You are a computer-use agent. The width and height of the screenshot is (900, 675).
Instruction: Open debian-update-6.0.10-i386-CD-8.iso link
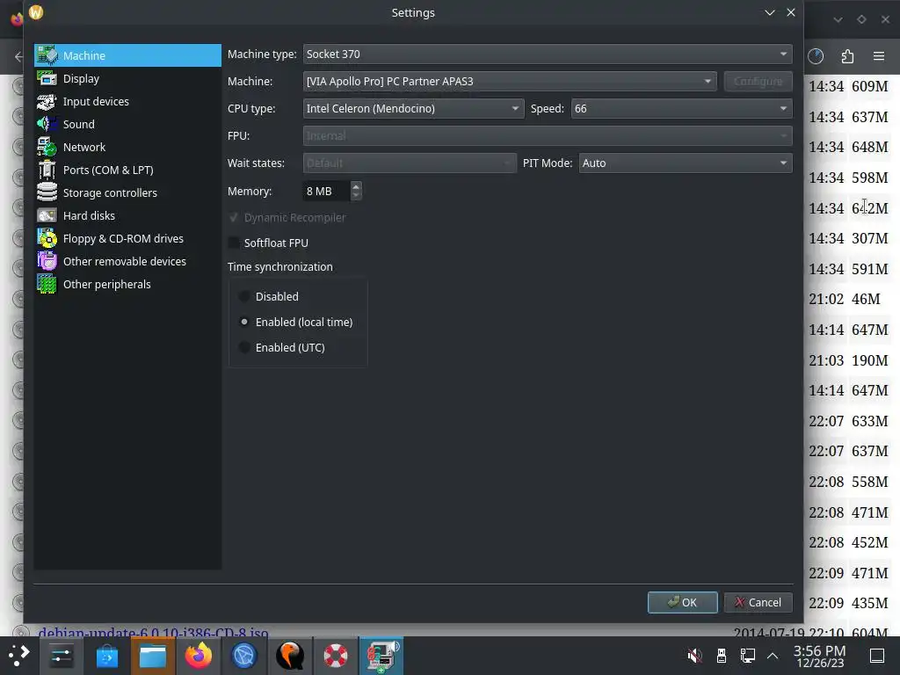point(153,633)
